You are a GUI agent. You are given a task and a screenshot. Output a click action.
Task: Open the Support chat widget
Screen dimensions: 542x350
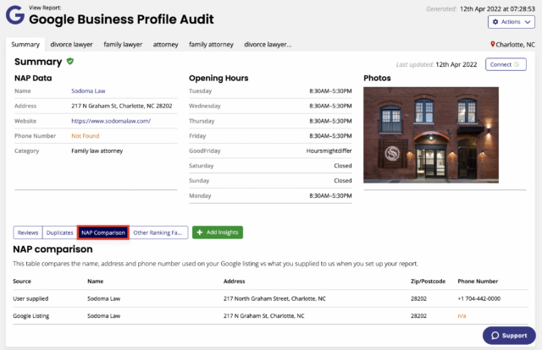tap(508, 336)
